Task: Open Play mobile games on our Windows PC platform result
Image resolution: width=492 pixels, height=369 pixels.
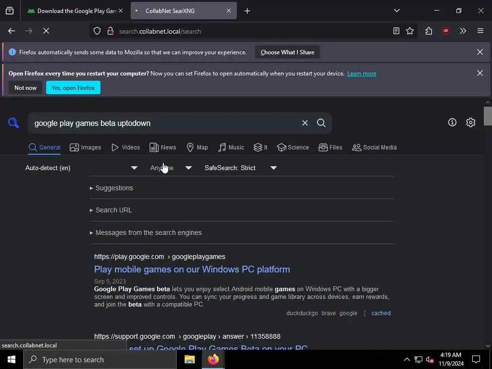Action: 192,269
